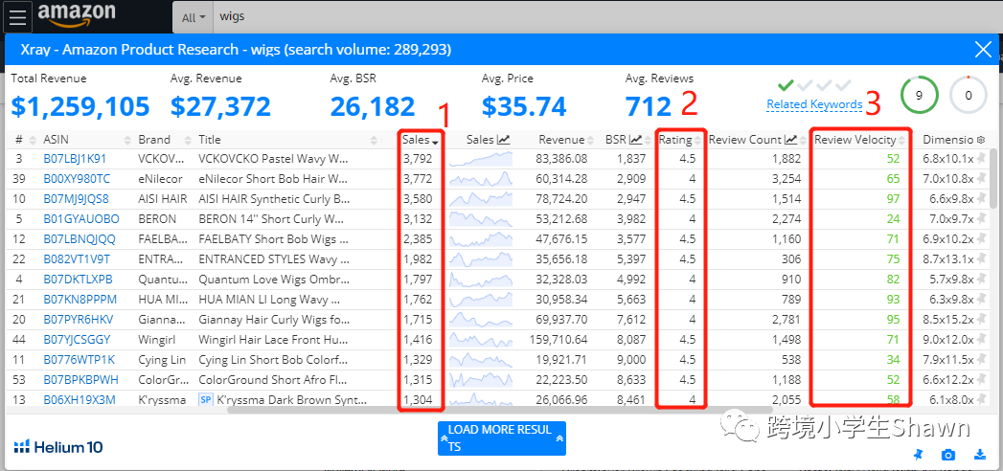Open ASIN B07LBJ1K91 link
This screenshot has width=1003, height=471.
(x=75, y=159)
